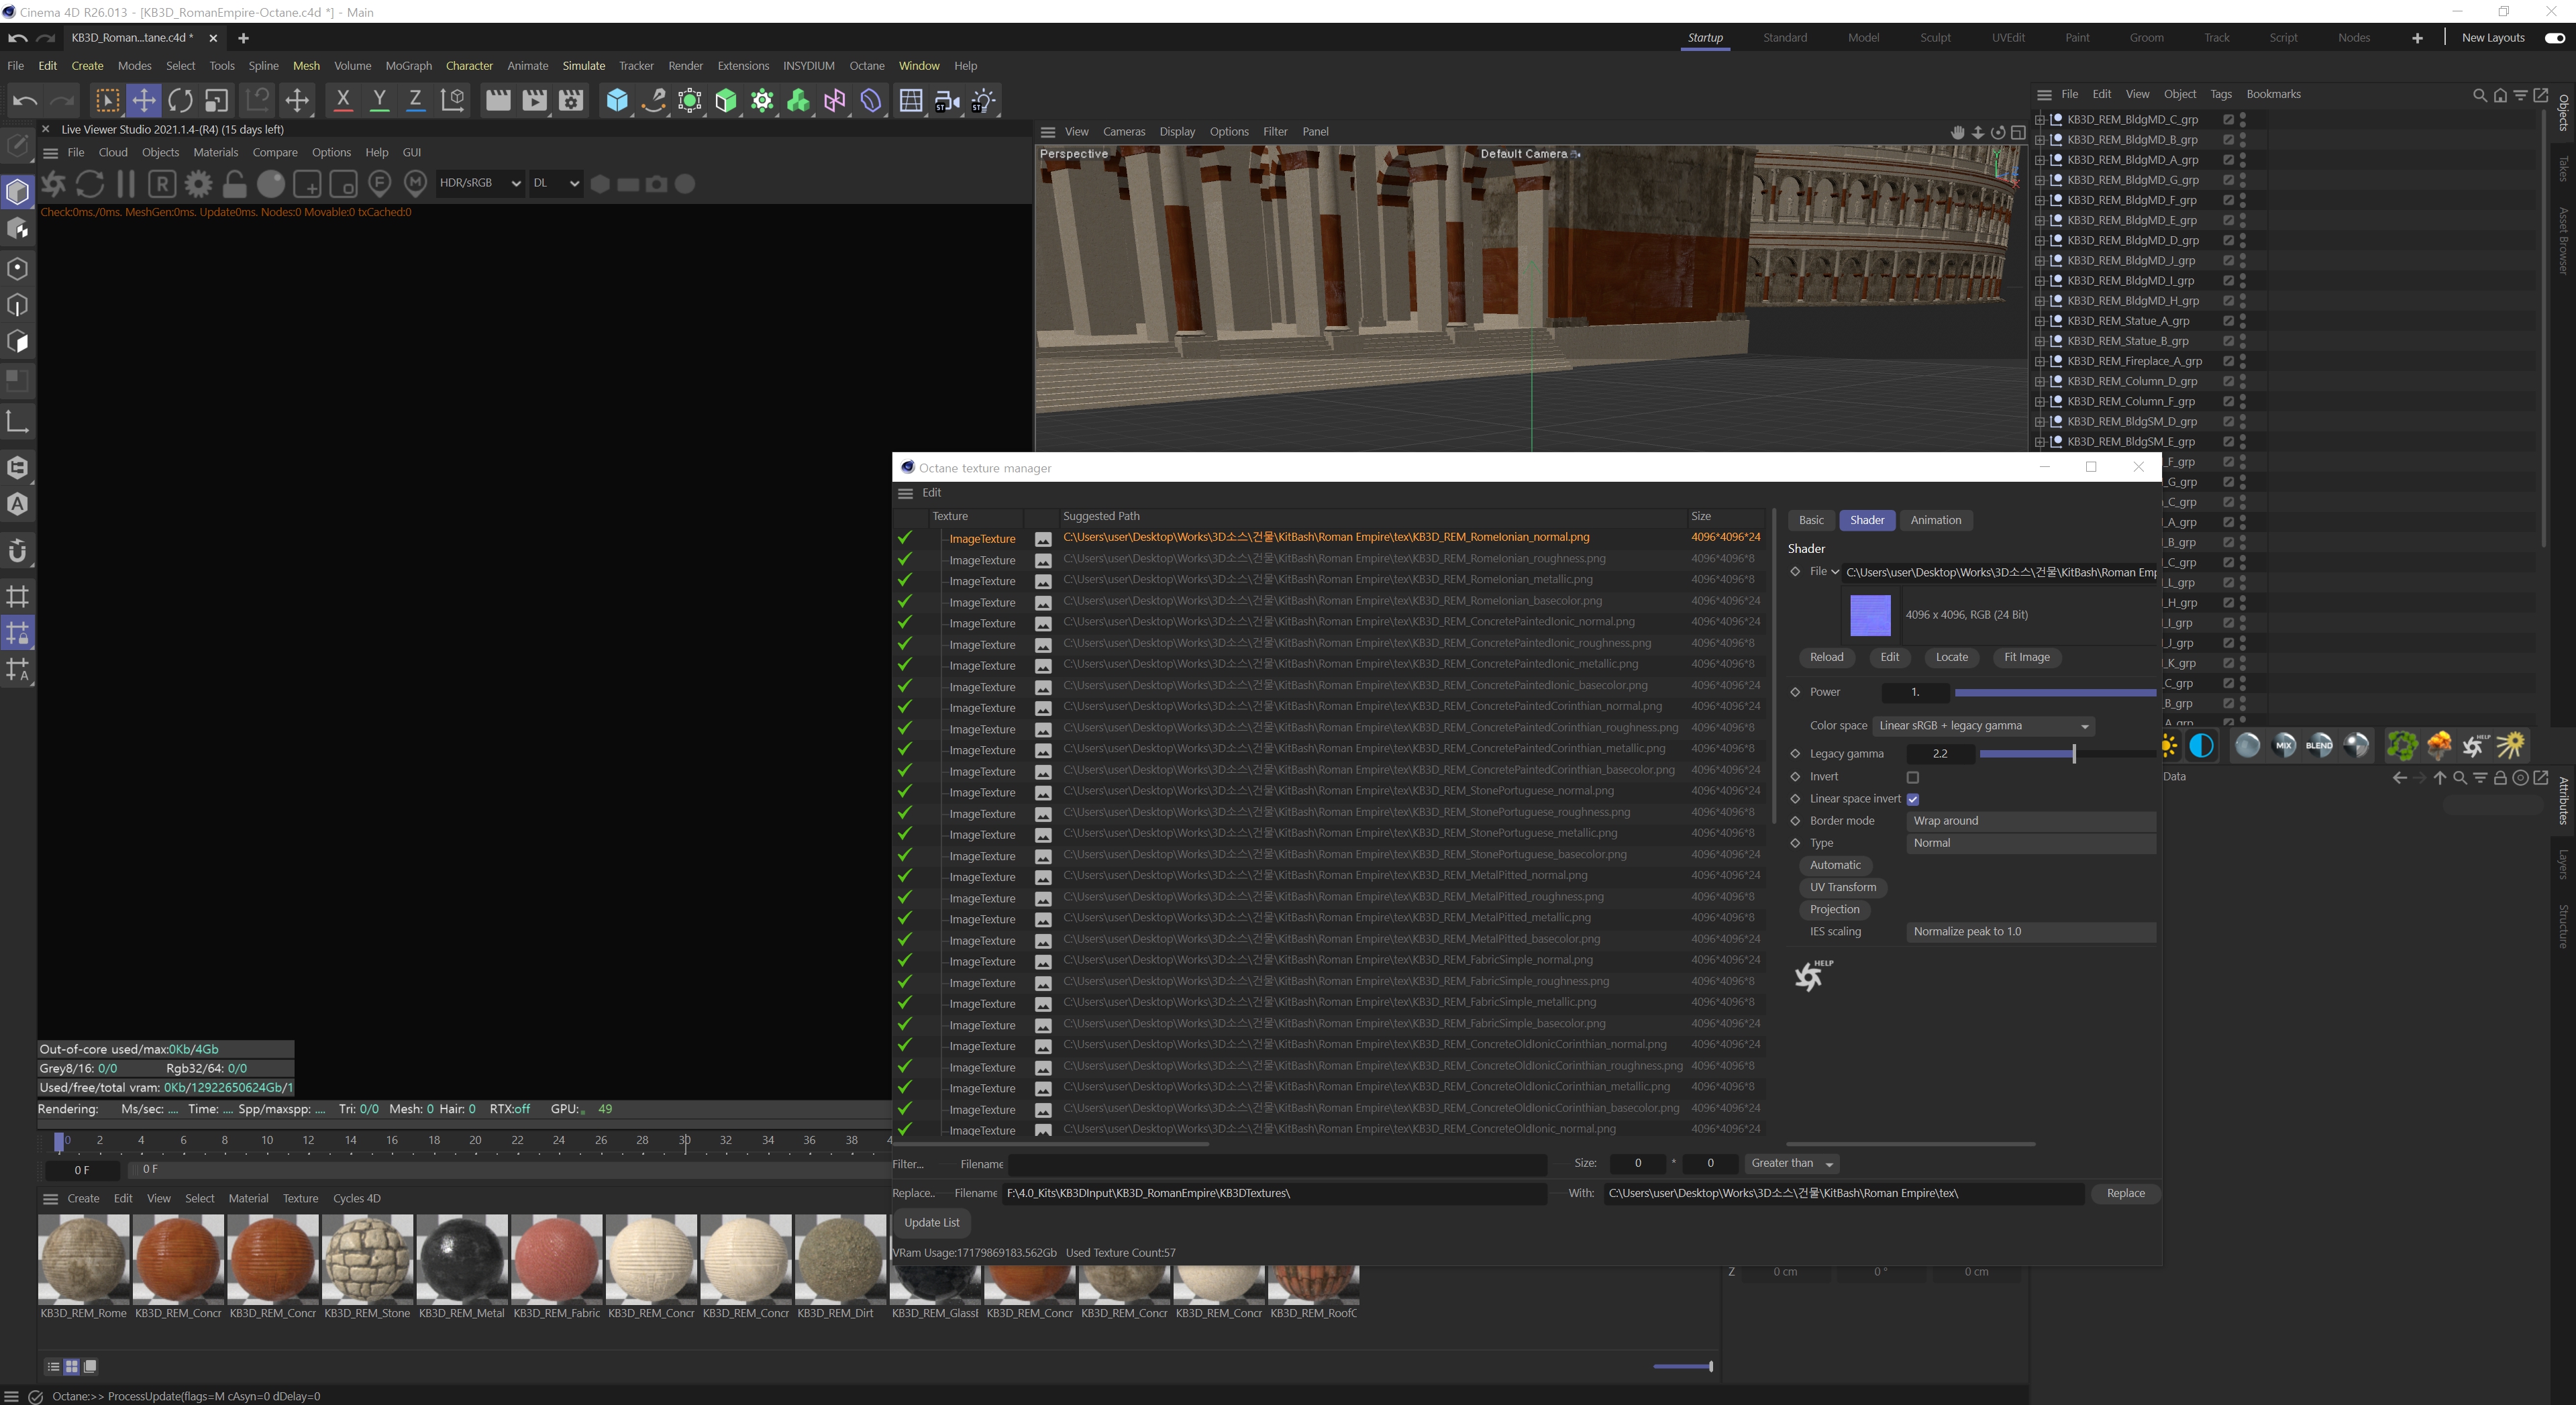
Task: Expand KB3D_REM_Statue_B_grp tree node
Action: pos(2040,341)
